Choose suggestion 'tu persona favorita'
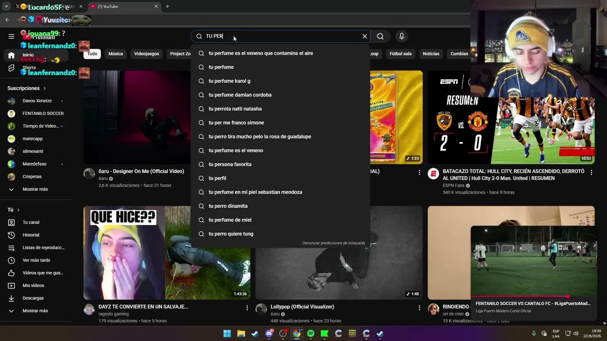This screenshot has height=341, width=607. [280, 164]
